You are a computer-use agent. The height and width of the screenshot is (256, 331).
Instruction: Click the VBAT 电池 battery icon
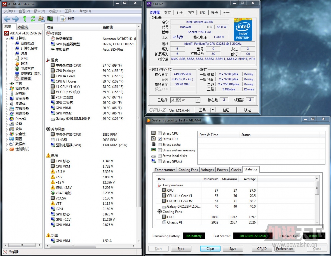[x=53, y=193]
